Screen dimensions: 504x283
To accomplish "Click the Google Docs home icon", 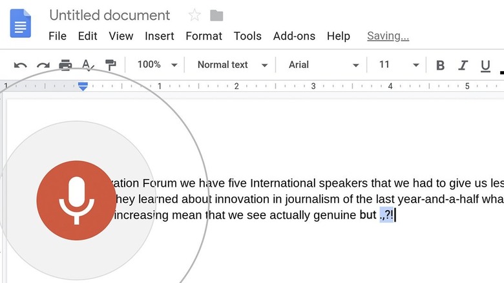I will tap(20, 23).
